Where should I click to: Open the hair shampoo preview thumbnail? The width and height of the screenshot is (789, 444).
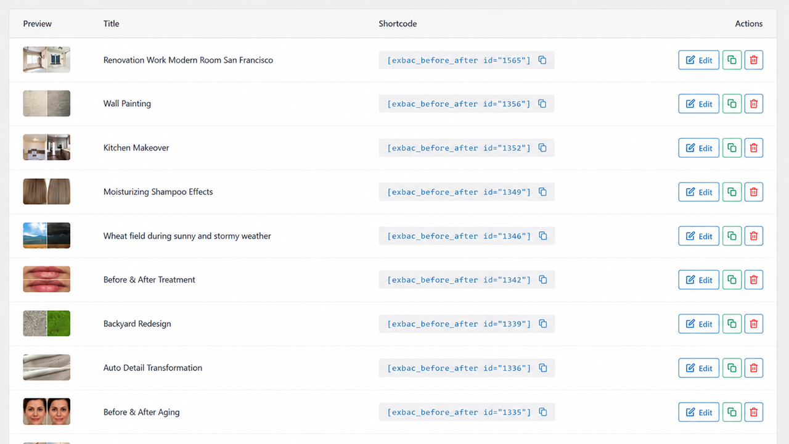click(47, 192)
